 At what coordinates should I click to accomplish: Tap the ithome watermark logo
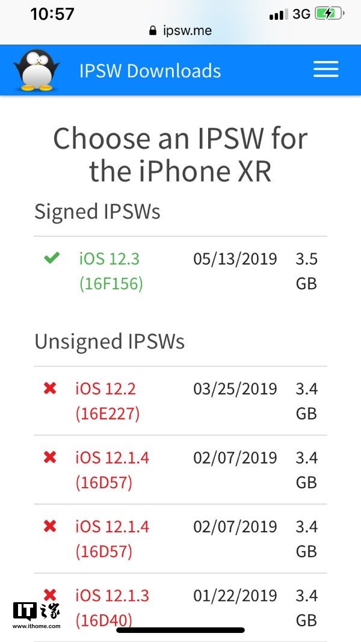coord(36,615)
